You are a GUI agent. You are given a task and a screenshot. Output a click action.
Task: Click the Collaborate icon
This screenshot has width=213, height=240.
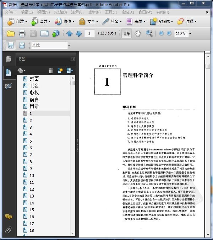click(58, 21)
